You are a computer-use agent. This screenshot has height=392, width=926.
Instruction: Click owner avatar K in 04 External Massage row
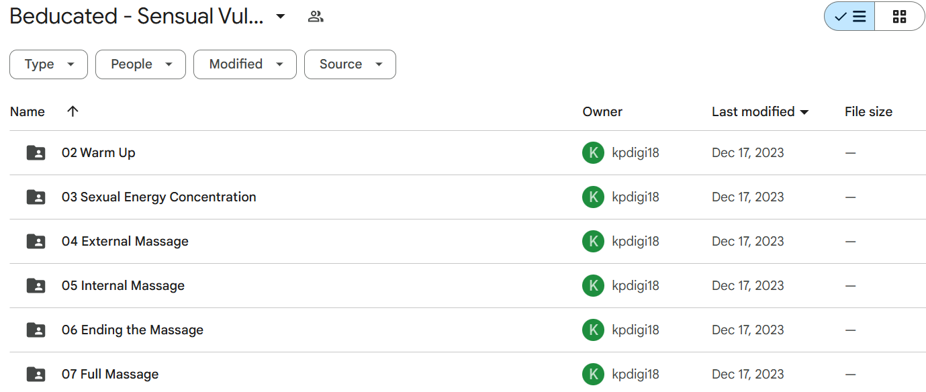tap(593, 242)
